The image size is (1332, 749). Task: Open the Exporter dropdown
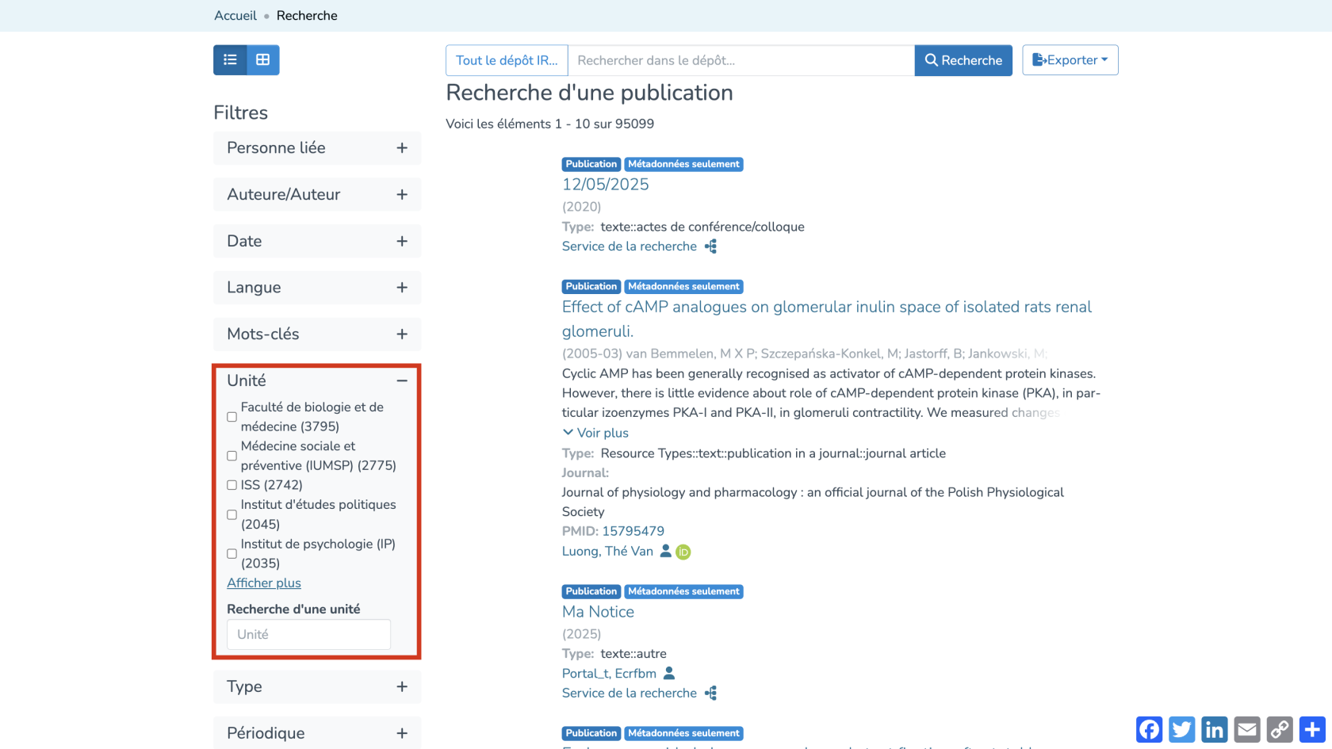tap(1070, 60)
